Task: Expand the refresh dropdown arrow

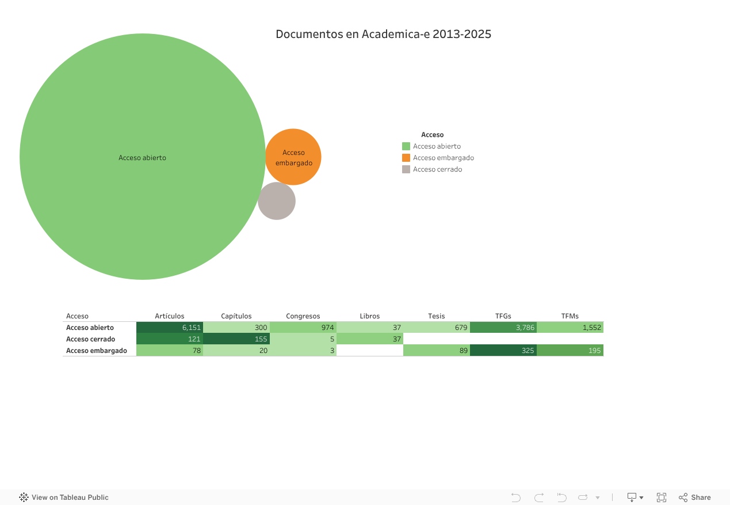Action: pyautogui.click(x=598, y=498)
